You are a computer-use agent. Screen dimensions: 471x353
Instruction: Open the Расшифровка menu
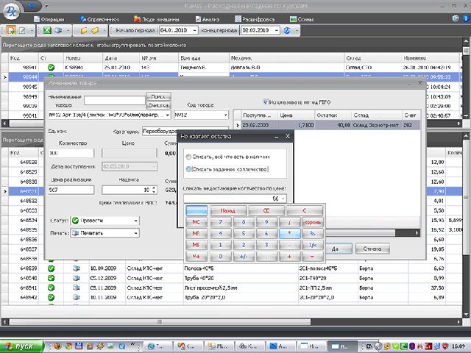pos(255,19)
